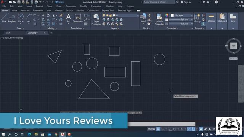
Task: Open the Dimension tool
Action: [78, 18]
